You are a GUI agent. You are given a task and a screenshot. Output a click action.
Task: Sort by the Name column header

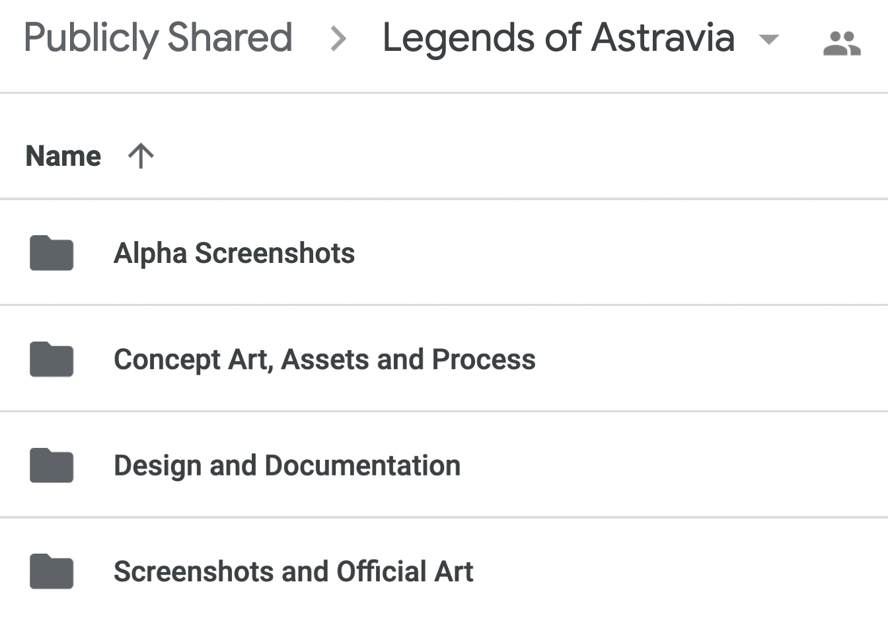click(x=63, y=157)
